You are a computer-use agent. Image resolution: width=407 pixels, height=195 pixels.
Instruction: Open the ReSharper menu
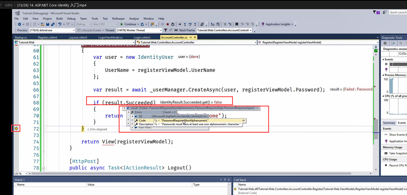(118, 18)
